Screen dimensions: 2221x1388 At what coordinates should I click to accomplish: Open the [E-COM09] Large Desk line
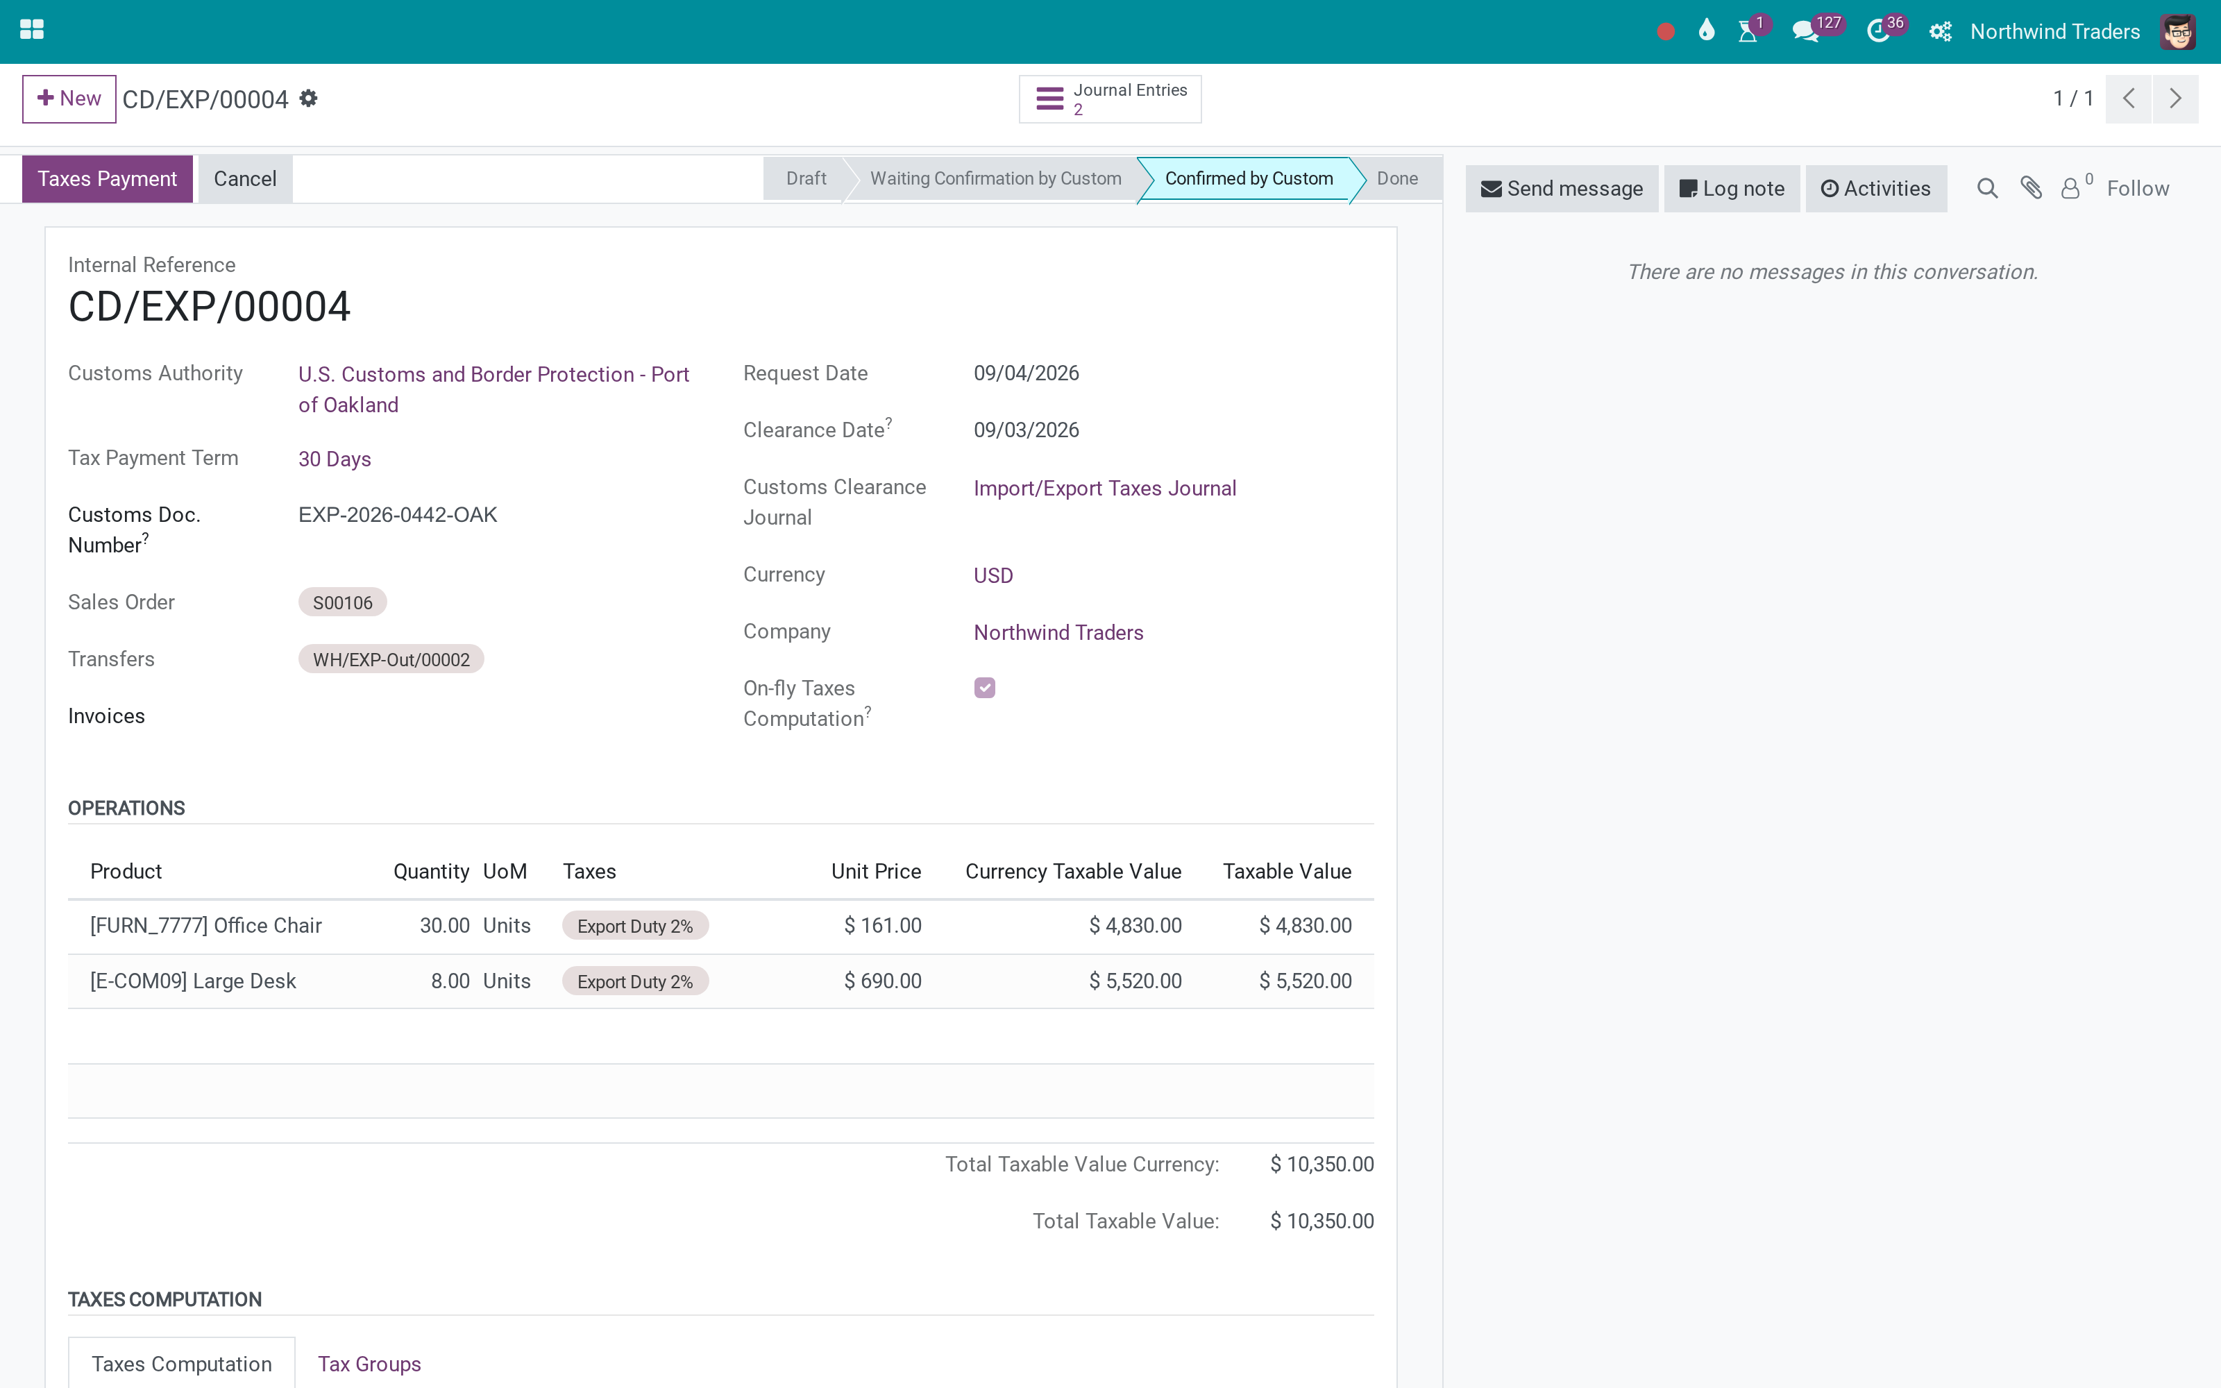tap(193, 981)
